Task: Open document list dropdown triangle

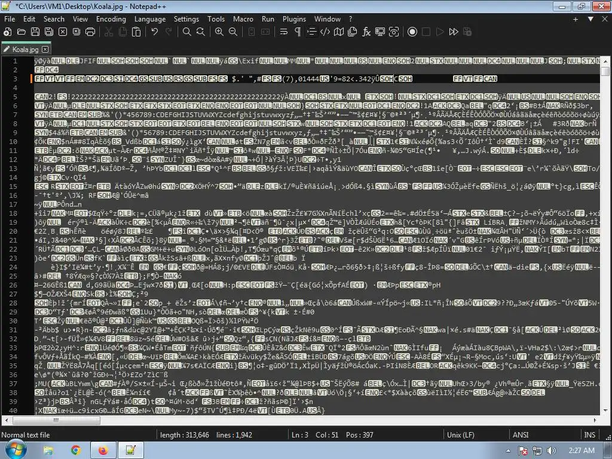Action: (x=590, y=19)
